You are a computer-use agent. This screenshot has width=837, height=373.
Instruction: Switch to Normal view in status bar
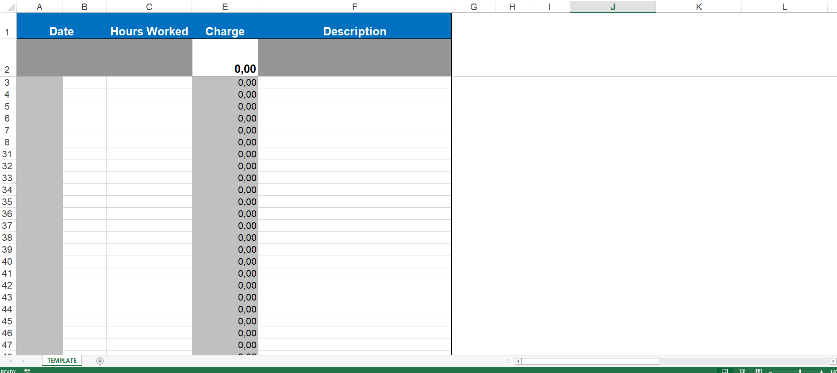[x=725, y=371]
